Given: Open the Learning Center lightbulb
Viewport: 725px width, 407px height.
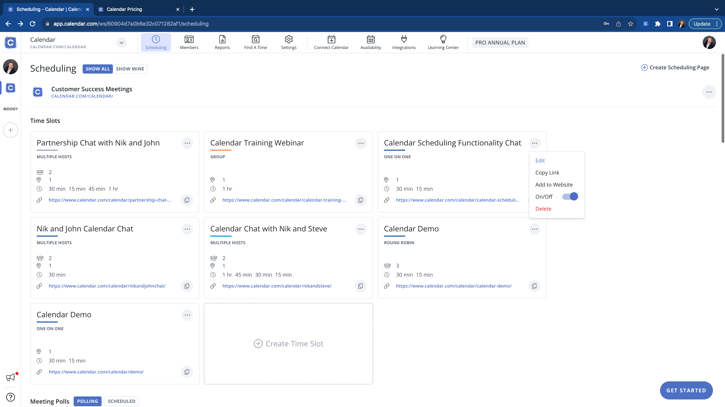Looking at the screenshot, I should (443, 42).
